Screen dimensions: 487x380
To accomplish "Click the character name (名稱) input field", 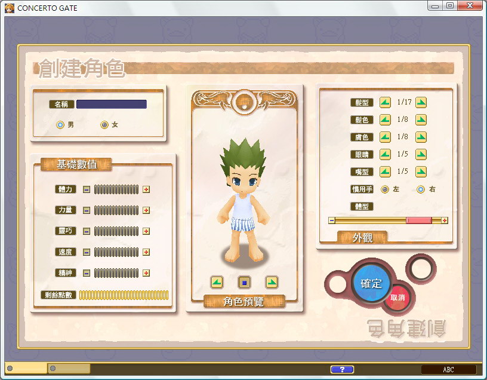I will pyautogui.click(x=112, y=104).
